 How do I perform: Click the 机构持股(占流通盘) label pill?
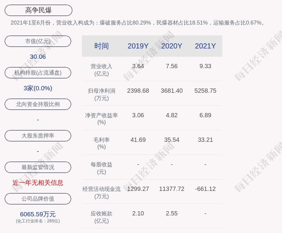(38, 73)
